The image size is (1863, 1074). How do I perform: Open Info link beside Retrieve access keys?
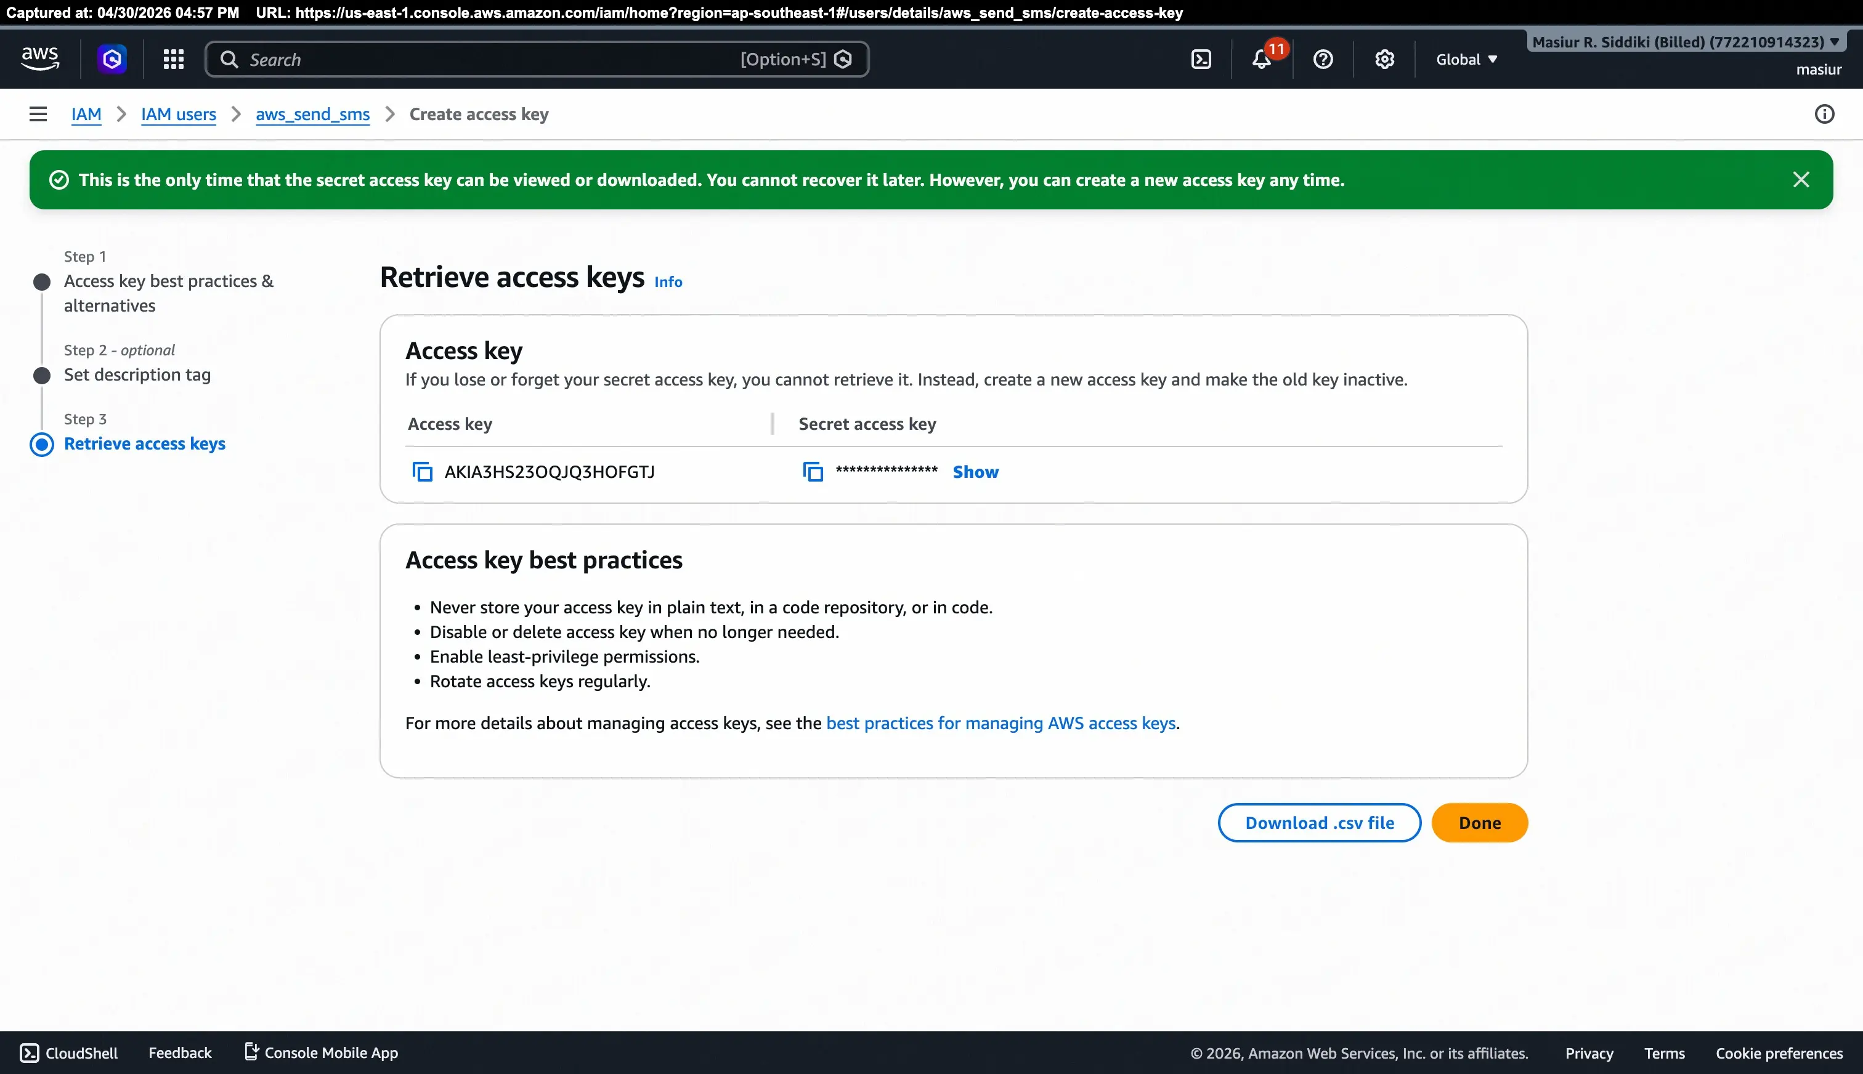(668, 282)
